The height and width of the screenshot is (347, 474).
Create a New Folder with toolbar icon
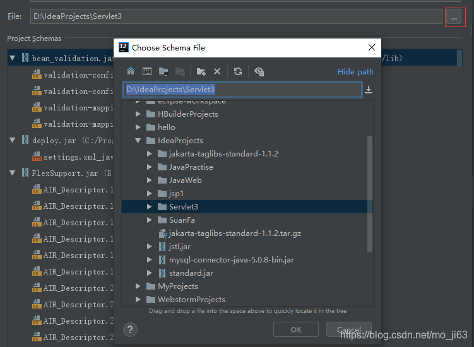pos(201,72)
